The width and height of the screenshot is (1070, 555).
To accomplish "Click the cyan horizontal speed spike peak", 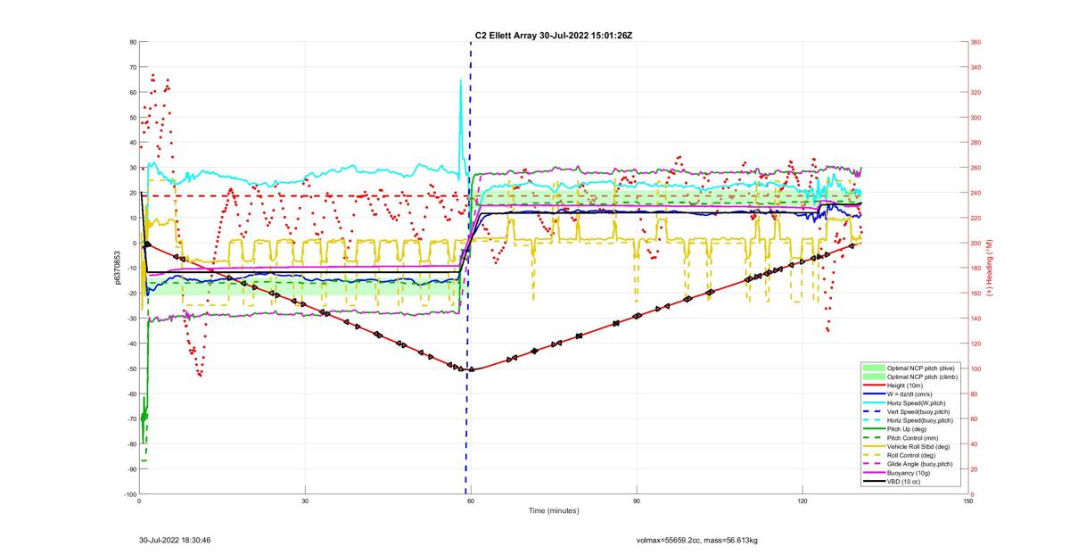I will coord(461,82).
